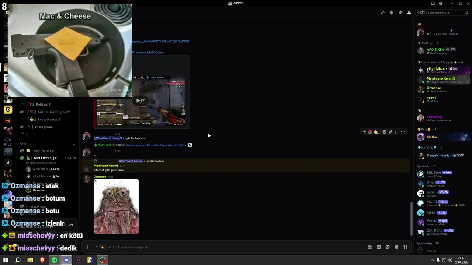Open the yellow B server icon
472x265 pixels.
[x=8, y=110]
